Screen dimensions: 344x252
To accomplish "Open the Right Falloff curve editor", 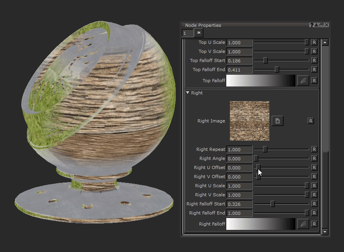I will (x=303, y=224).
